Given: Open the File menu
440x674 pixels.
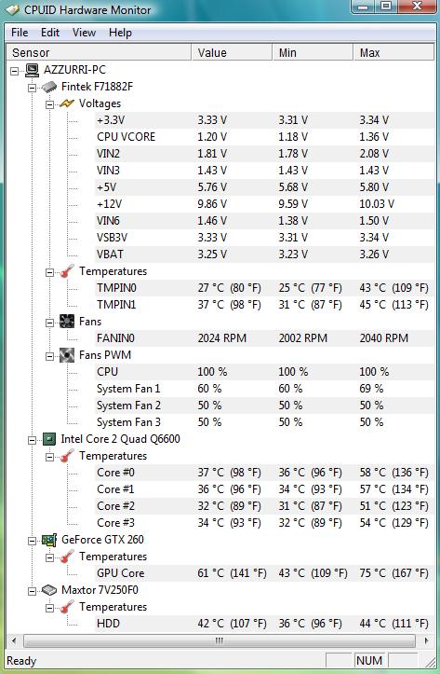Looking at the screenshot, I should tap(20, 33).
